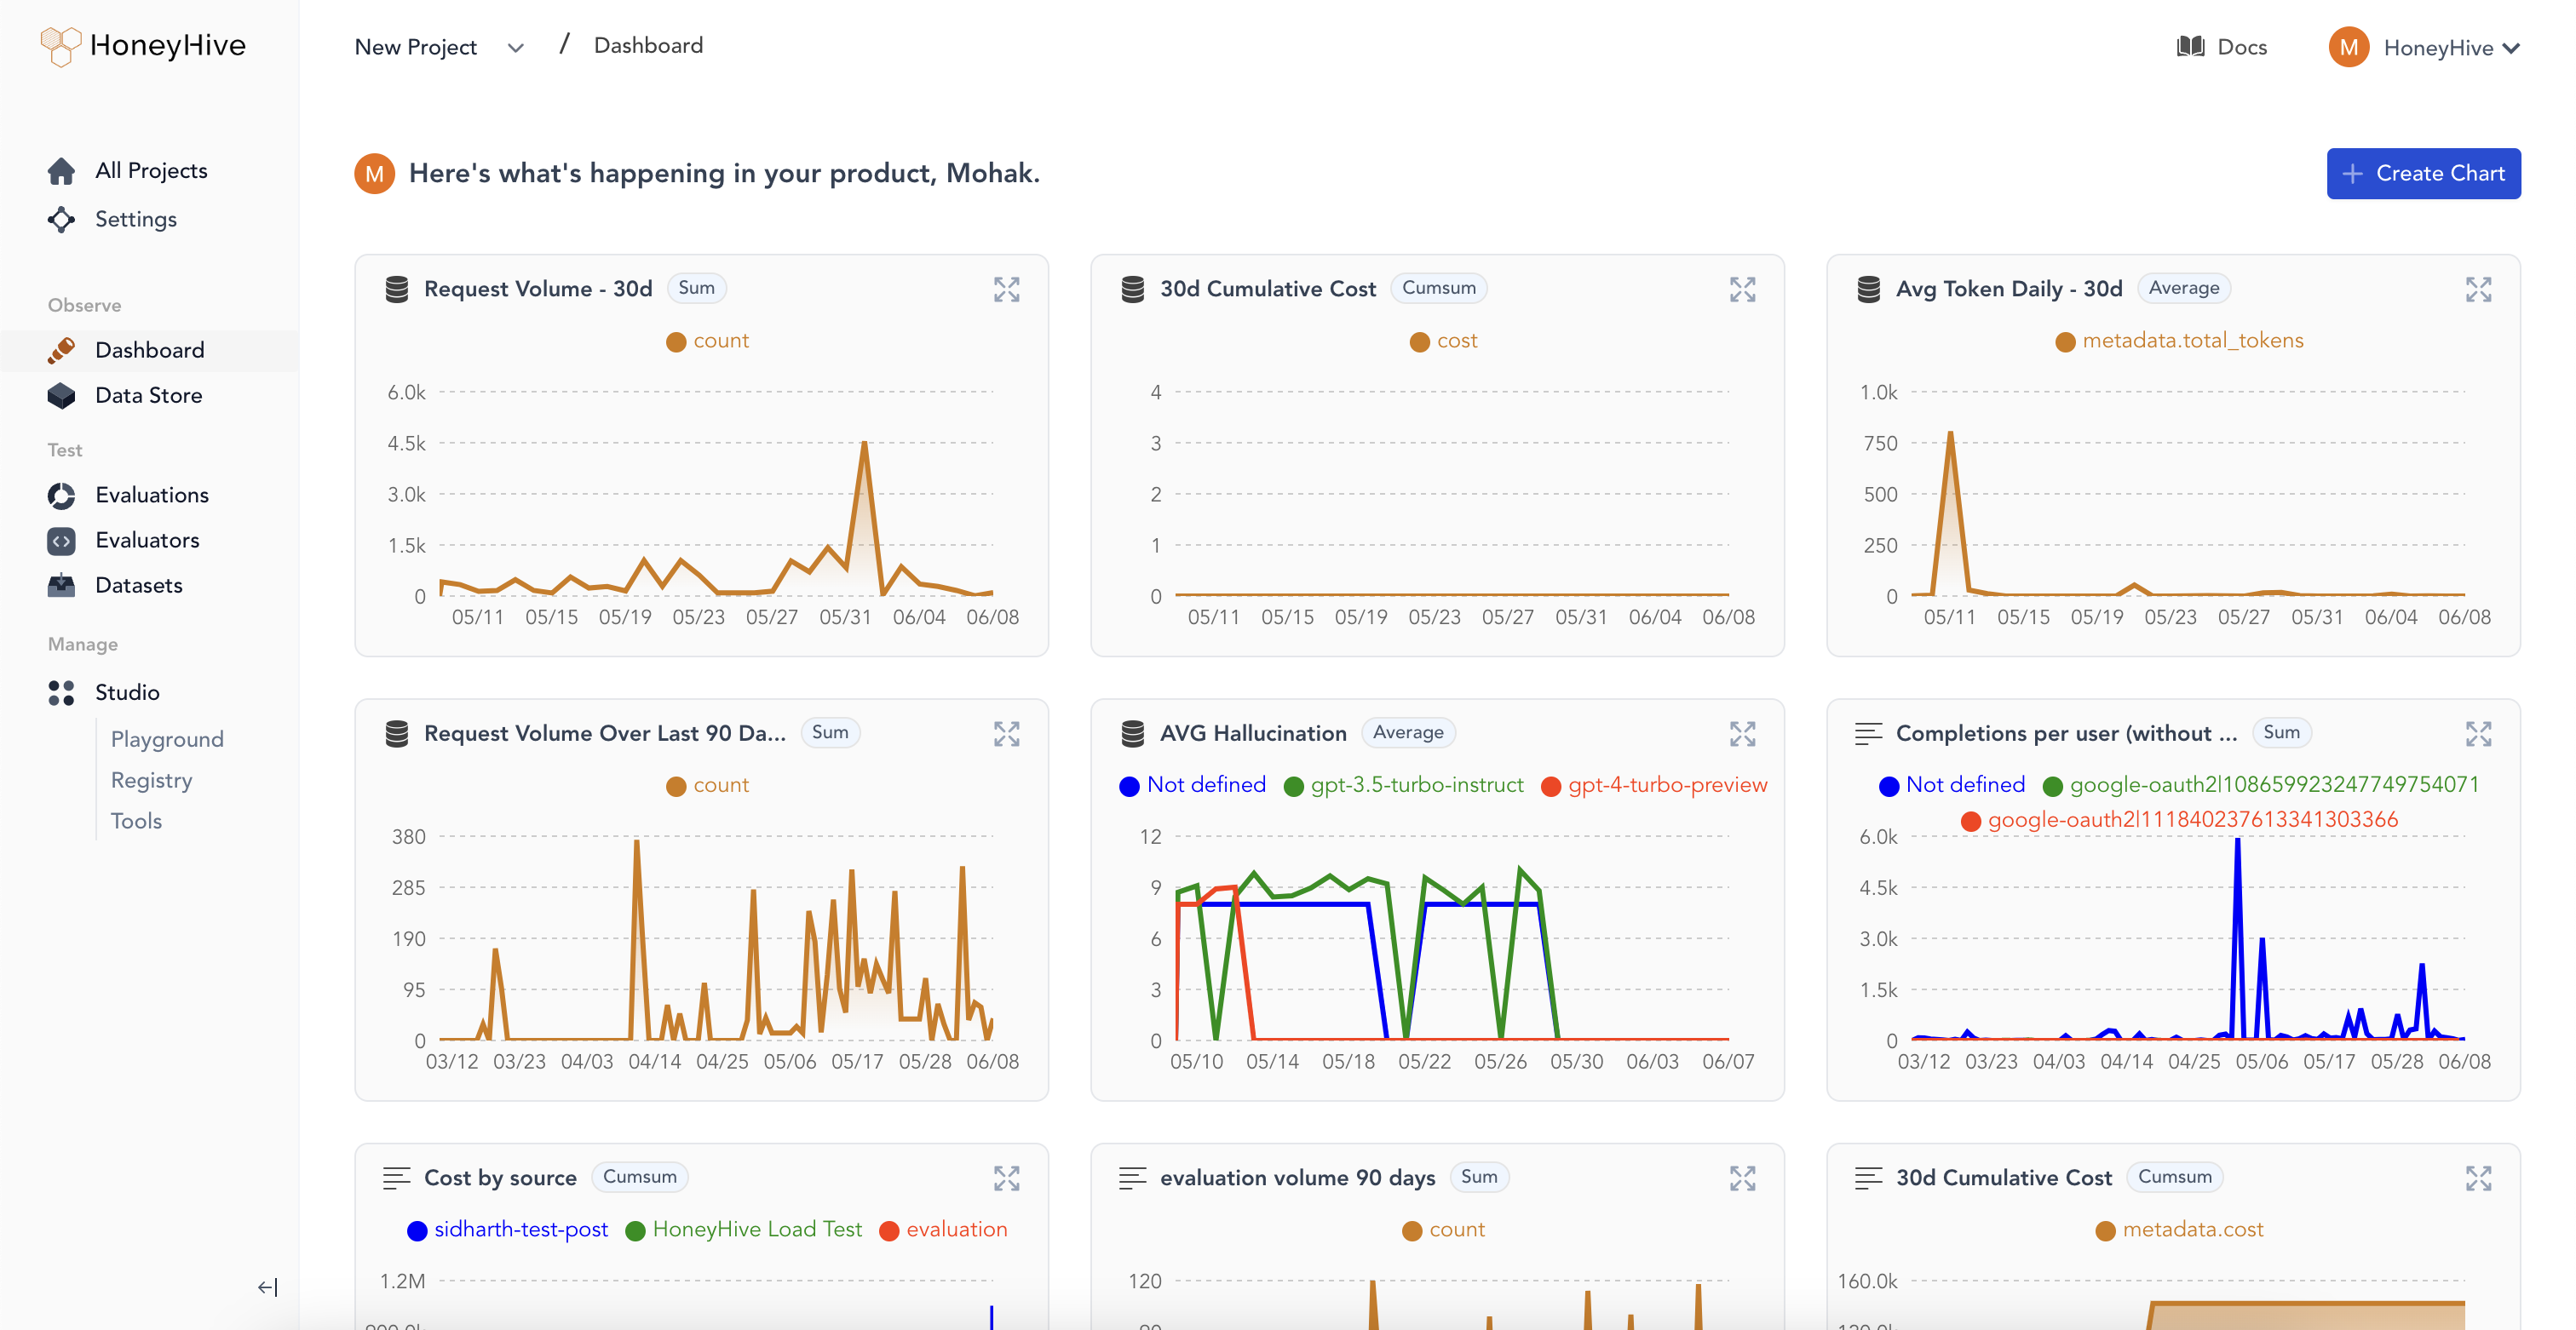Toggle HoneyHive Load Test legend series
2576x1330 pixels.
click(x=756, y=1230)
